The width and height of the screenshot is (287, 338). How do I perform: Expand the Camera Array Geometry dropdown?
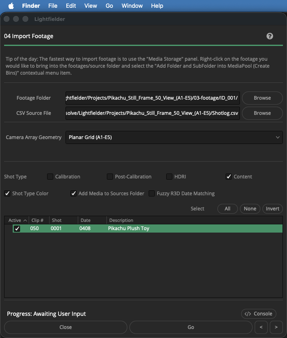174,137
